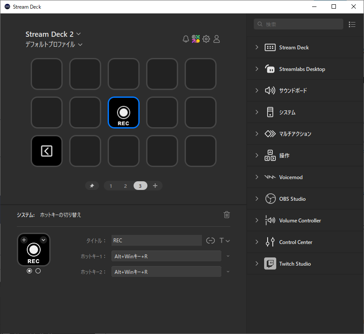Click the OBS Studio logo icon
The image size is (364, 334).
click(x=270, y=199)
